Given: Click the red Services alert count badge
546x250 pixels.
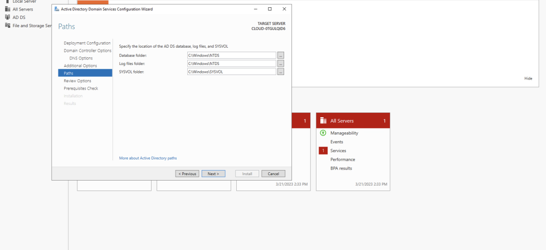Looking at the screenshot, I should (323, 151).
